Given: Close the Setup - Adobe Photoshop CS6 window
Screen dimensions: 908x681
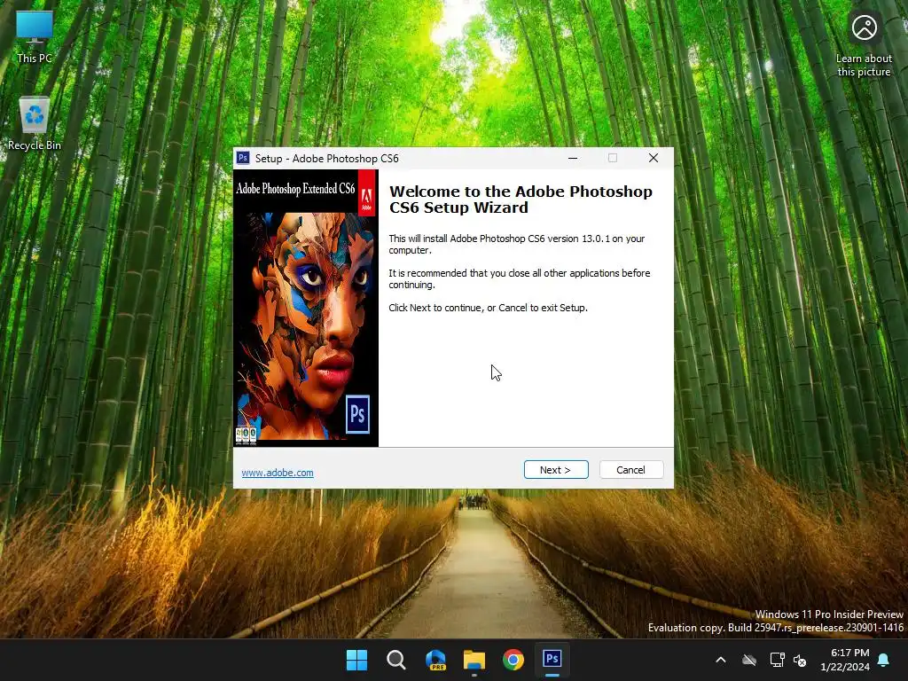Looking at the screenshot, I should [x=654, y=158].
